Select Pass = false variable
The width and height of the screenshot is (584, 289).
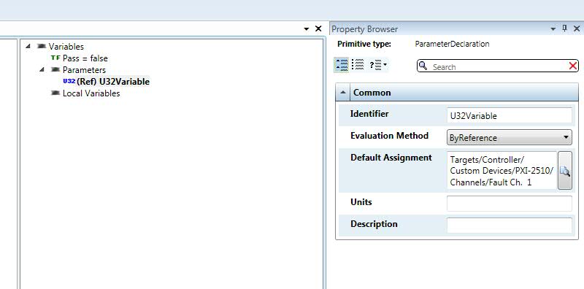tap(85, 58)
